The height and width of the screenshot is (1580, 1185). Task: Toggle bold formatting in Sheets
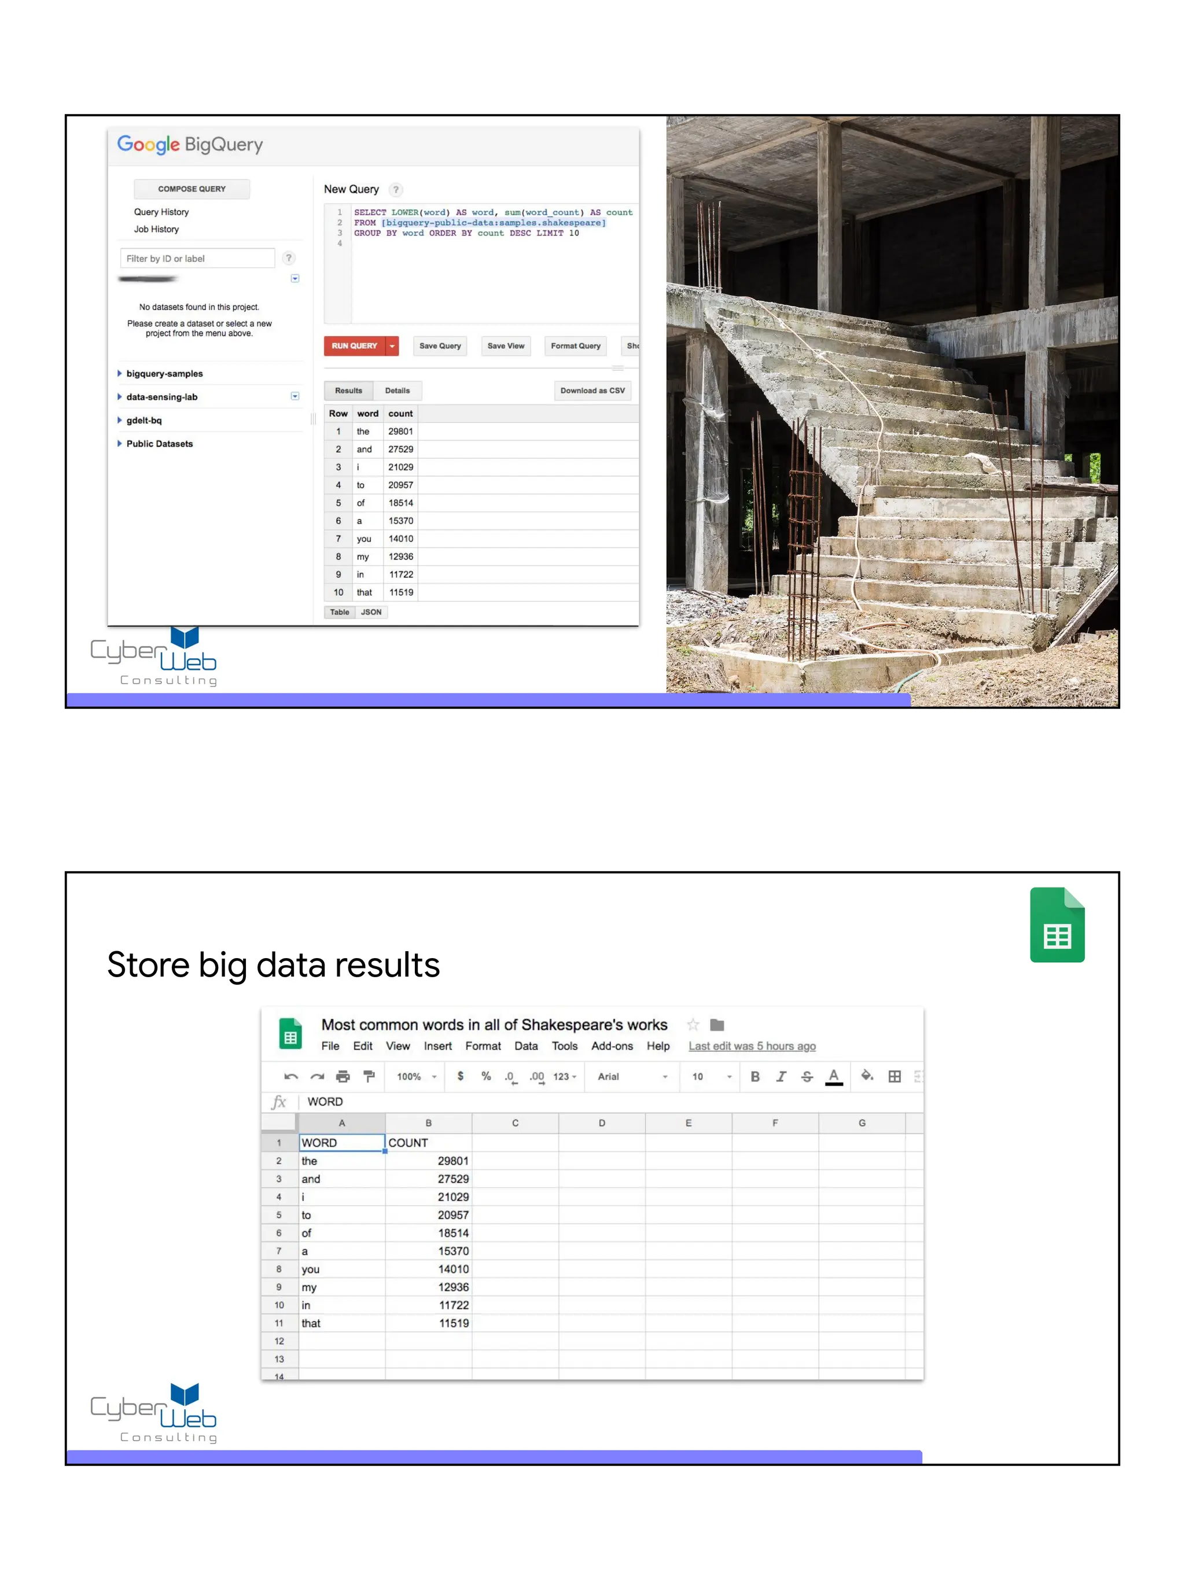(755, 1077)
